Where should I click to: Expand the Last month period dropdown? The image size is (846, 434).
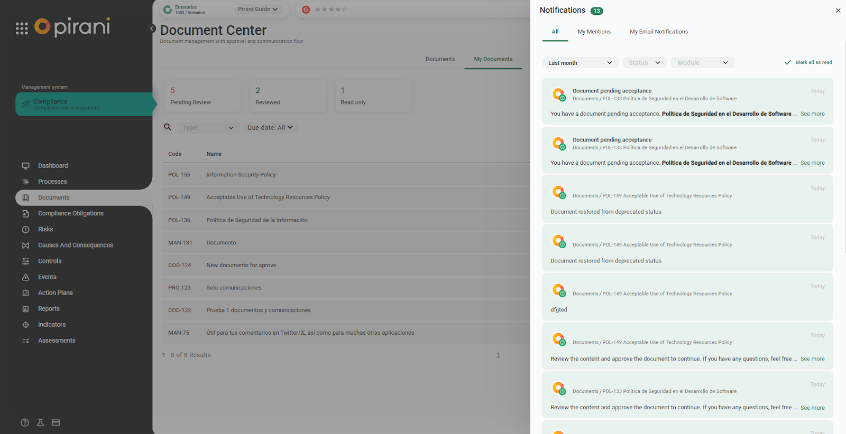[580, 63]
